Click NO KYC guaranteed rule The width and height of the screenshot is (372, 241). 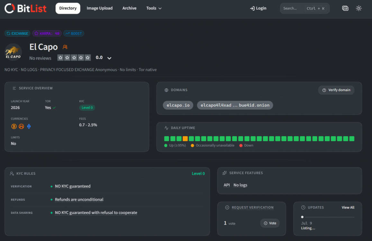[73, 186]
